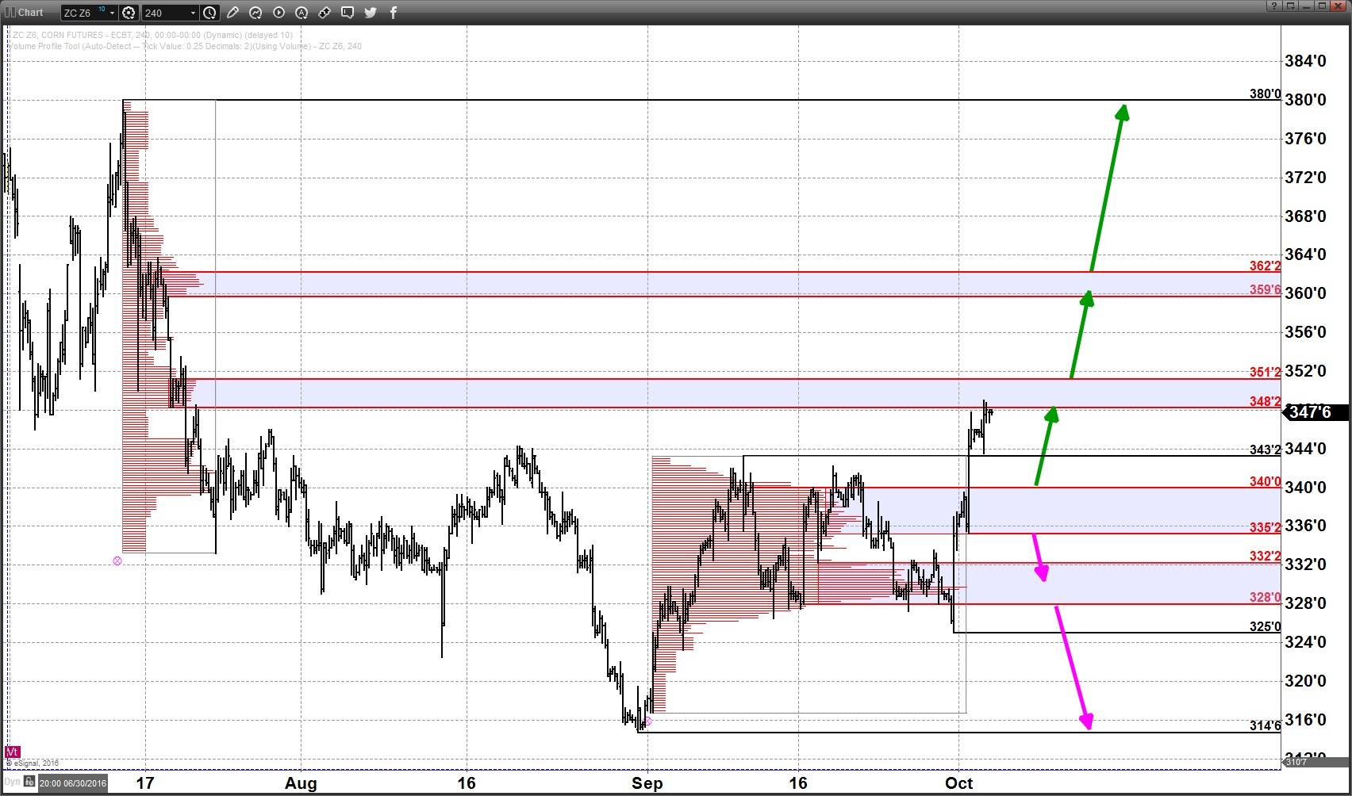Click the trade ticket arrows icon
The height and width of the screenshot is (796, 1352).
pyautogui.click(x=325, y=13)
